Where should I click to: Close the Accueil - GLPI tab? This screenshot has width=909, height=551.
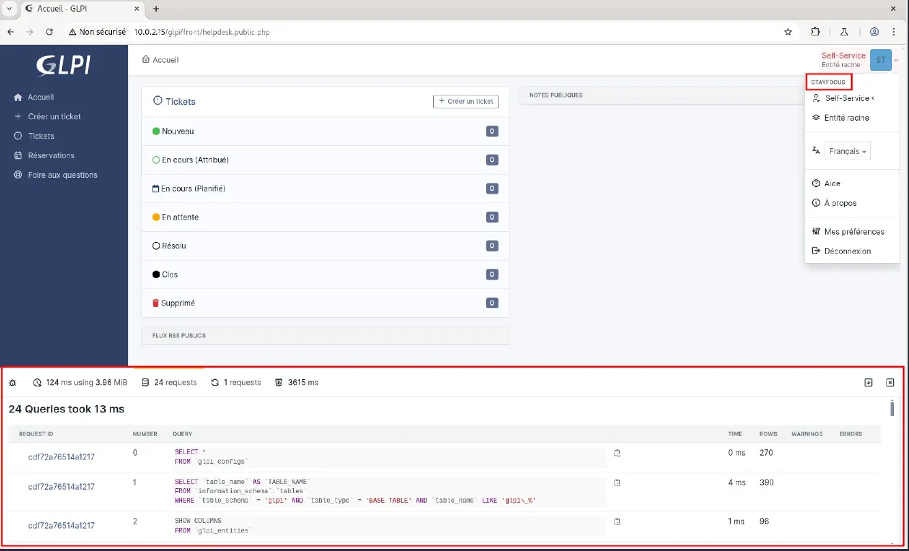click(136, 9)
